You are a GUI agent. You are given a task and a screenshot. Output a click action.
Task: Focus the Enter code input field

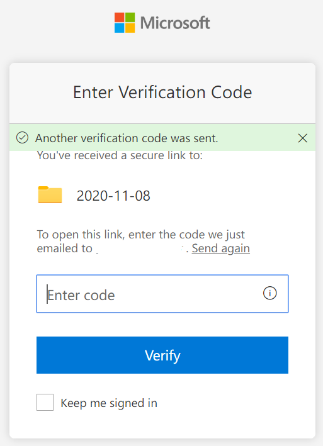[x=162, y=294]
